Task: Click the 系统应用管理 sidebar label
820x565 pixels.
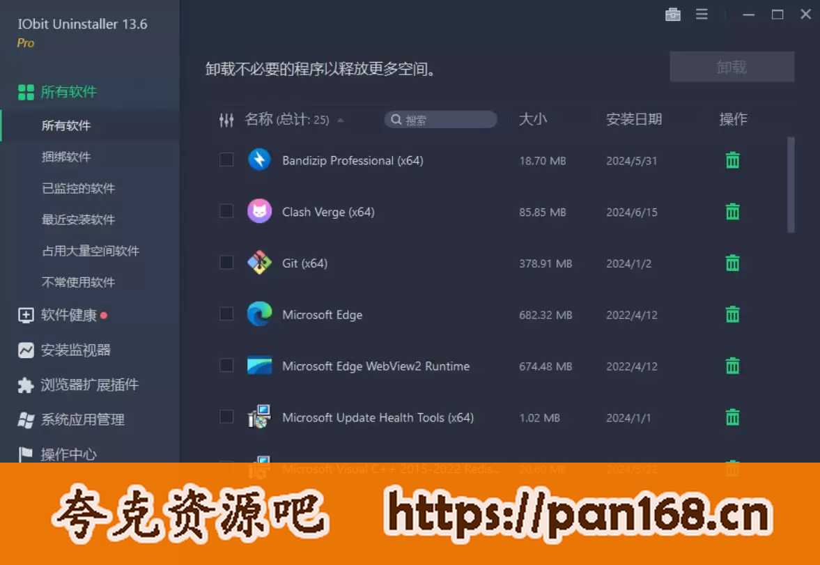Action: click(83, 419)
